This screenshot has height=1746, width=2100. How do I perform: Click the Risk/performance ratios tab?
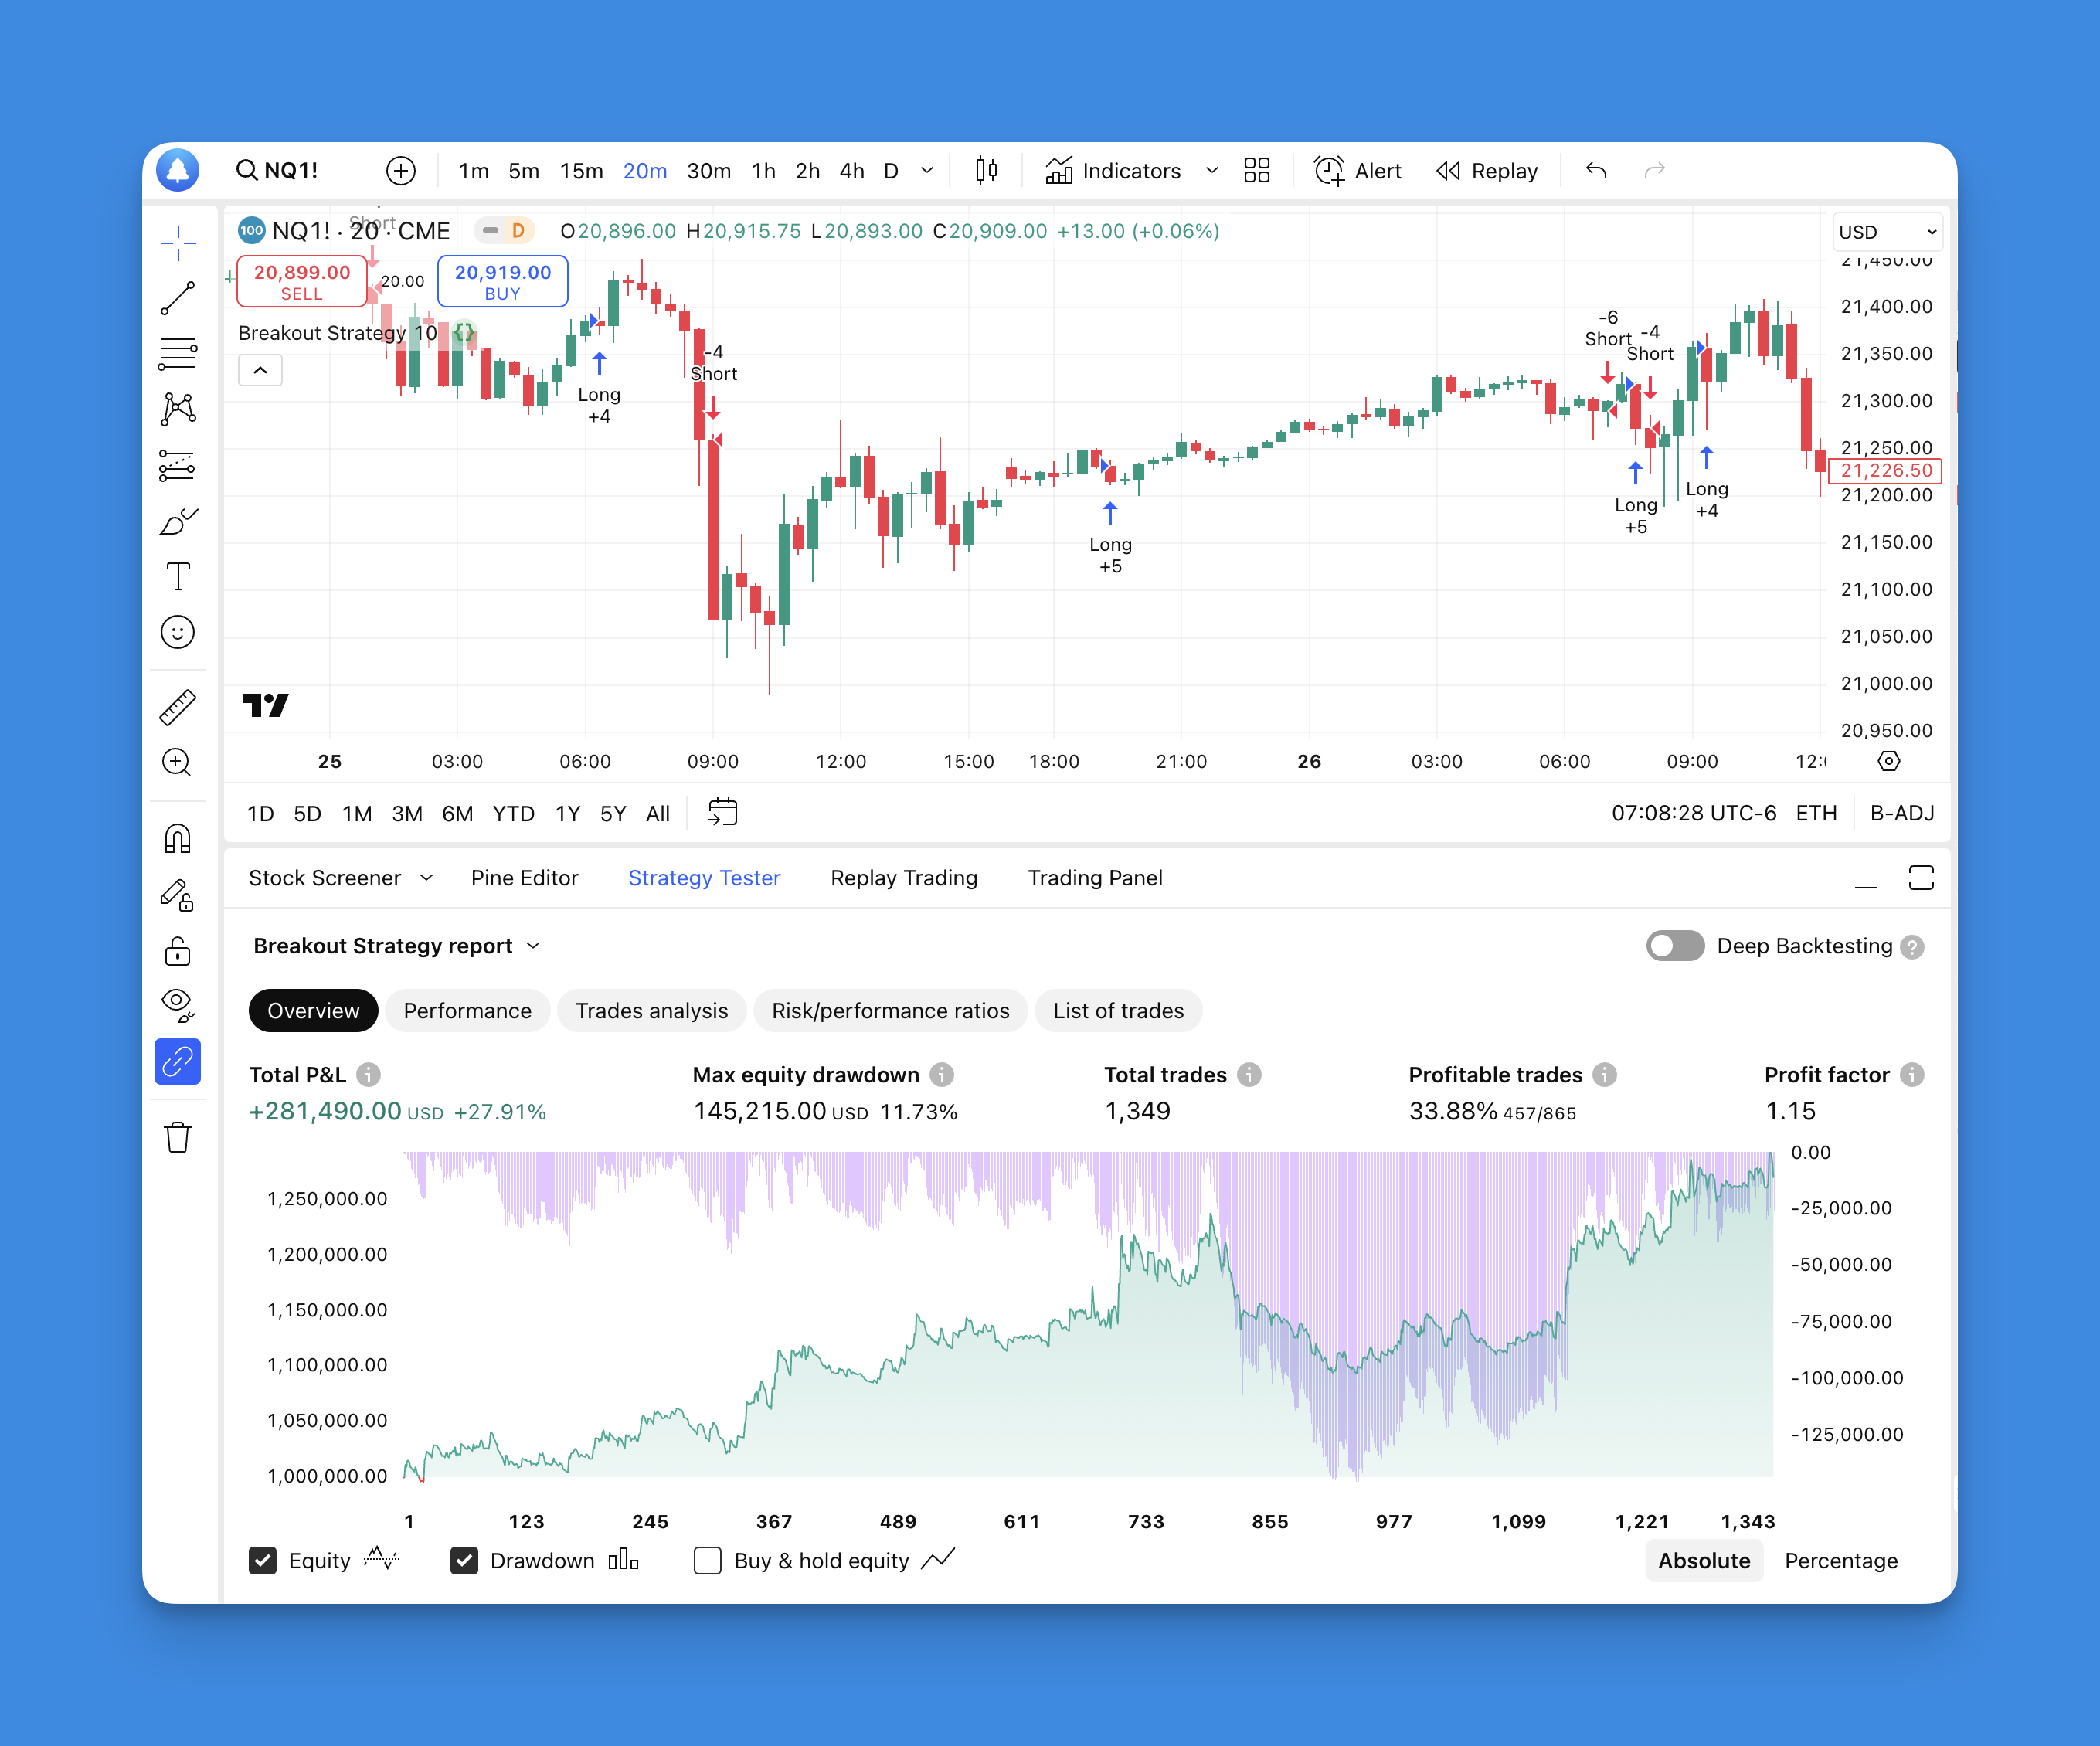pos(892,1010)
